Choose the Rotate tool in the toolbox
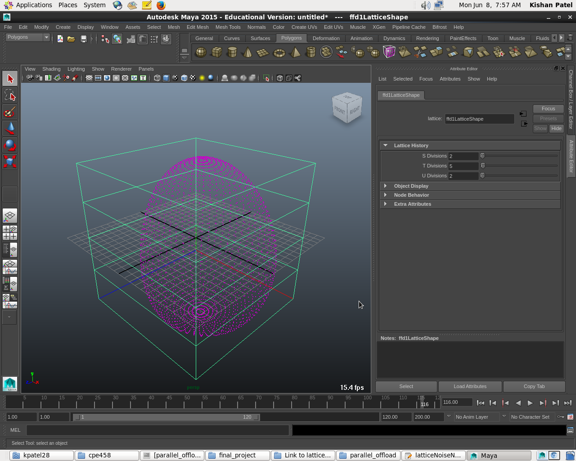 [x=10, y=145]
